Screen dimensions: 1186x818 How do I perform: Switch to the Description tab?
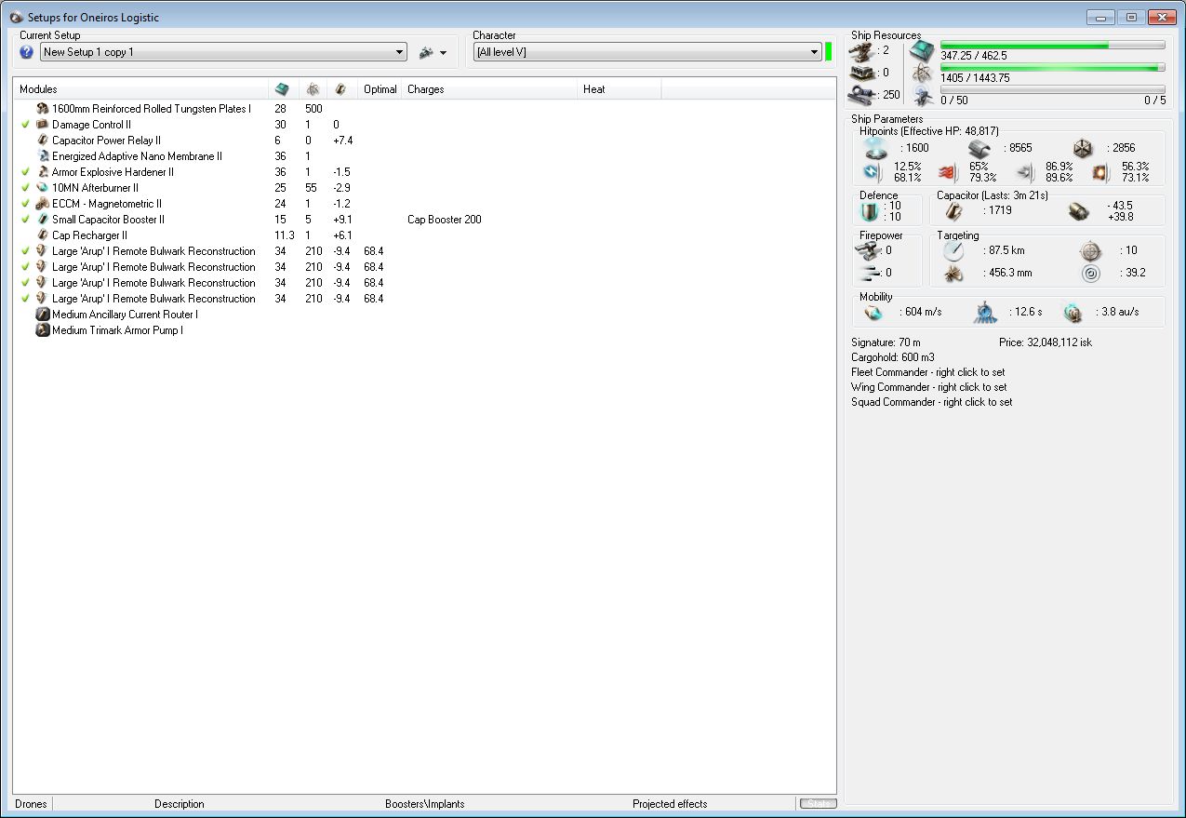(180, 804)
